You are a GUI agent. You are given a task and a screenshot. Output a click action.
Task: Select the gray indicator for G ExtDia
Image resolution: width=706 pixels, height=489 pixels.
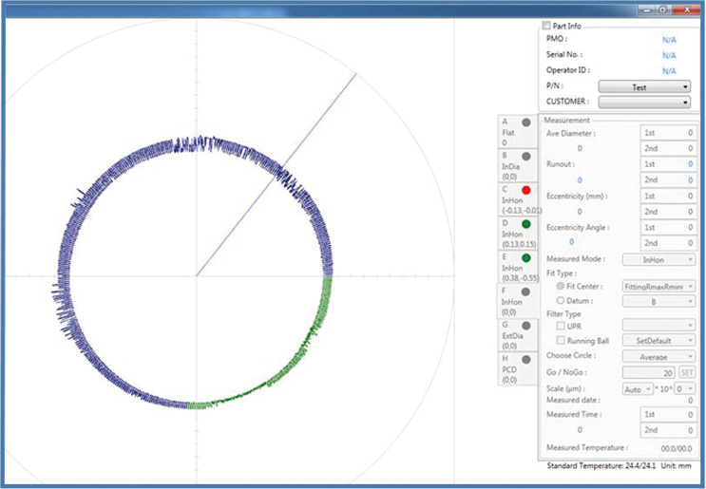tap(526, 325)
